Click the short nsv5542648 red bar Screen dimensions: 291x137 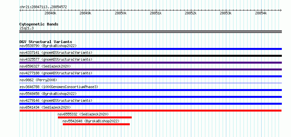[x=96, y=124]
